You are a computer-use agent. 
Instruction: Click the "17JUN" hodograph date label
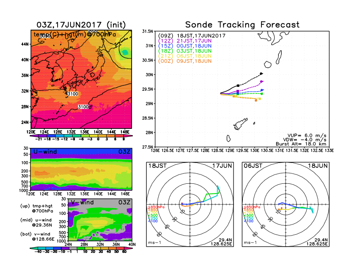(x=222, y=166)
